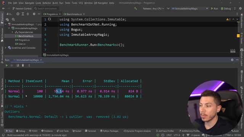Click the Debug button in top toolbar
This screenshot has height=137, width=244.
(226, 8)
